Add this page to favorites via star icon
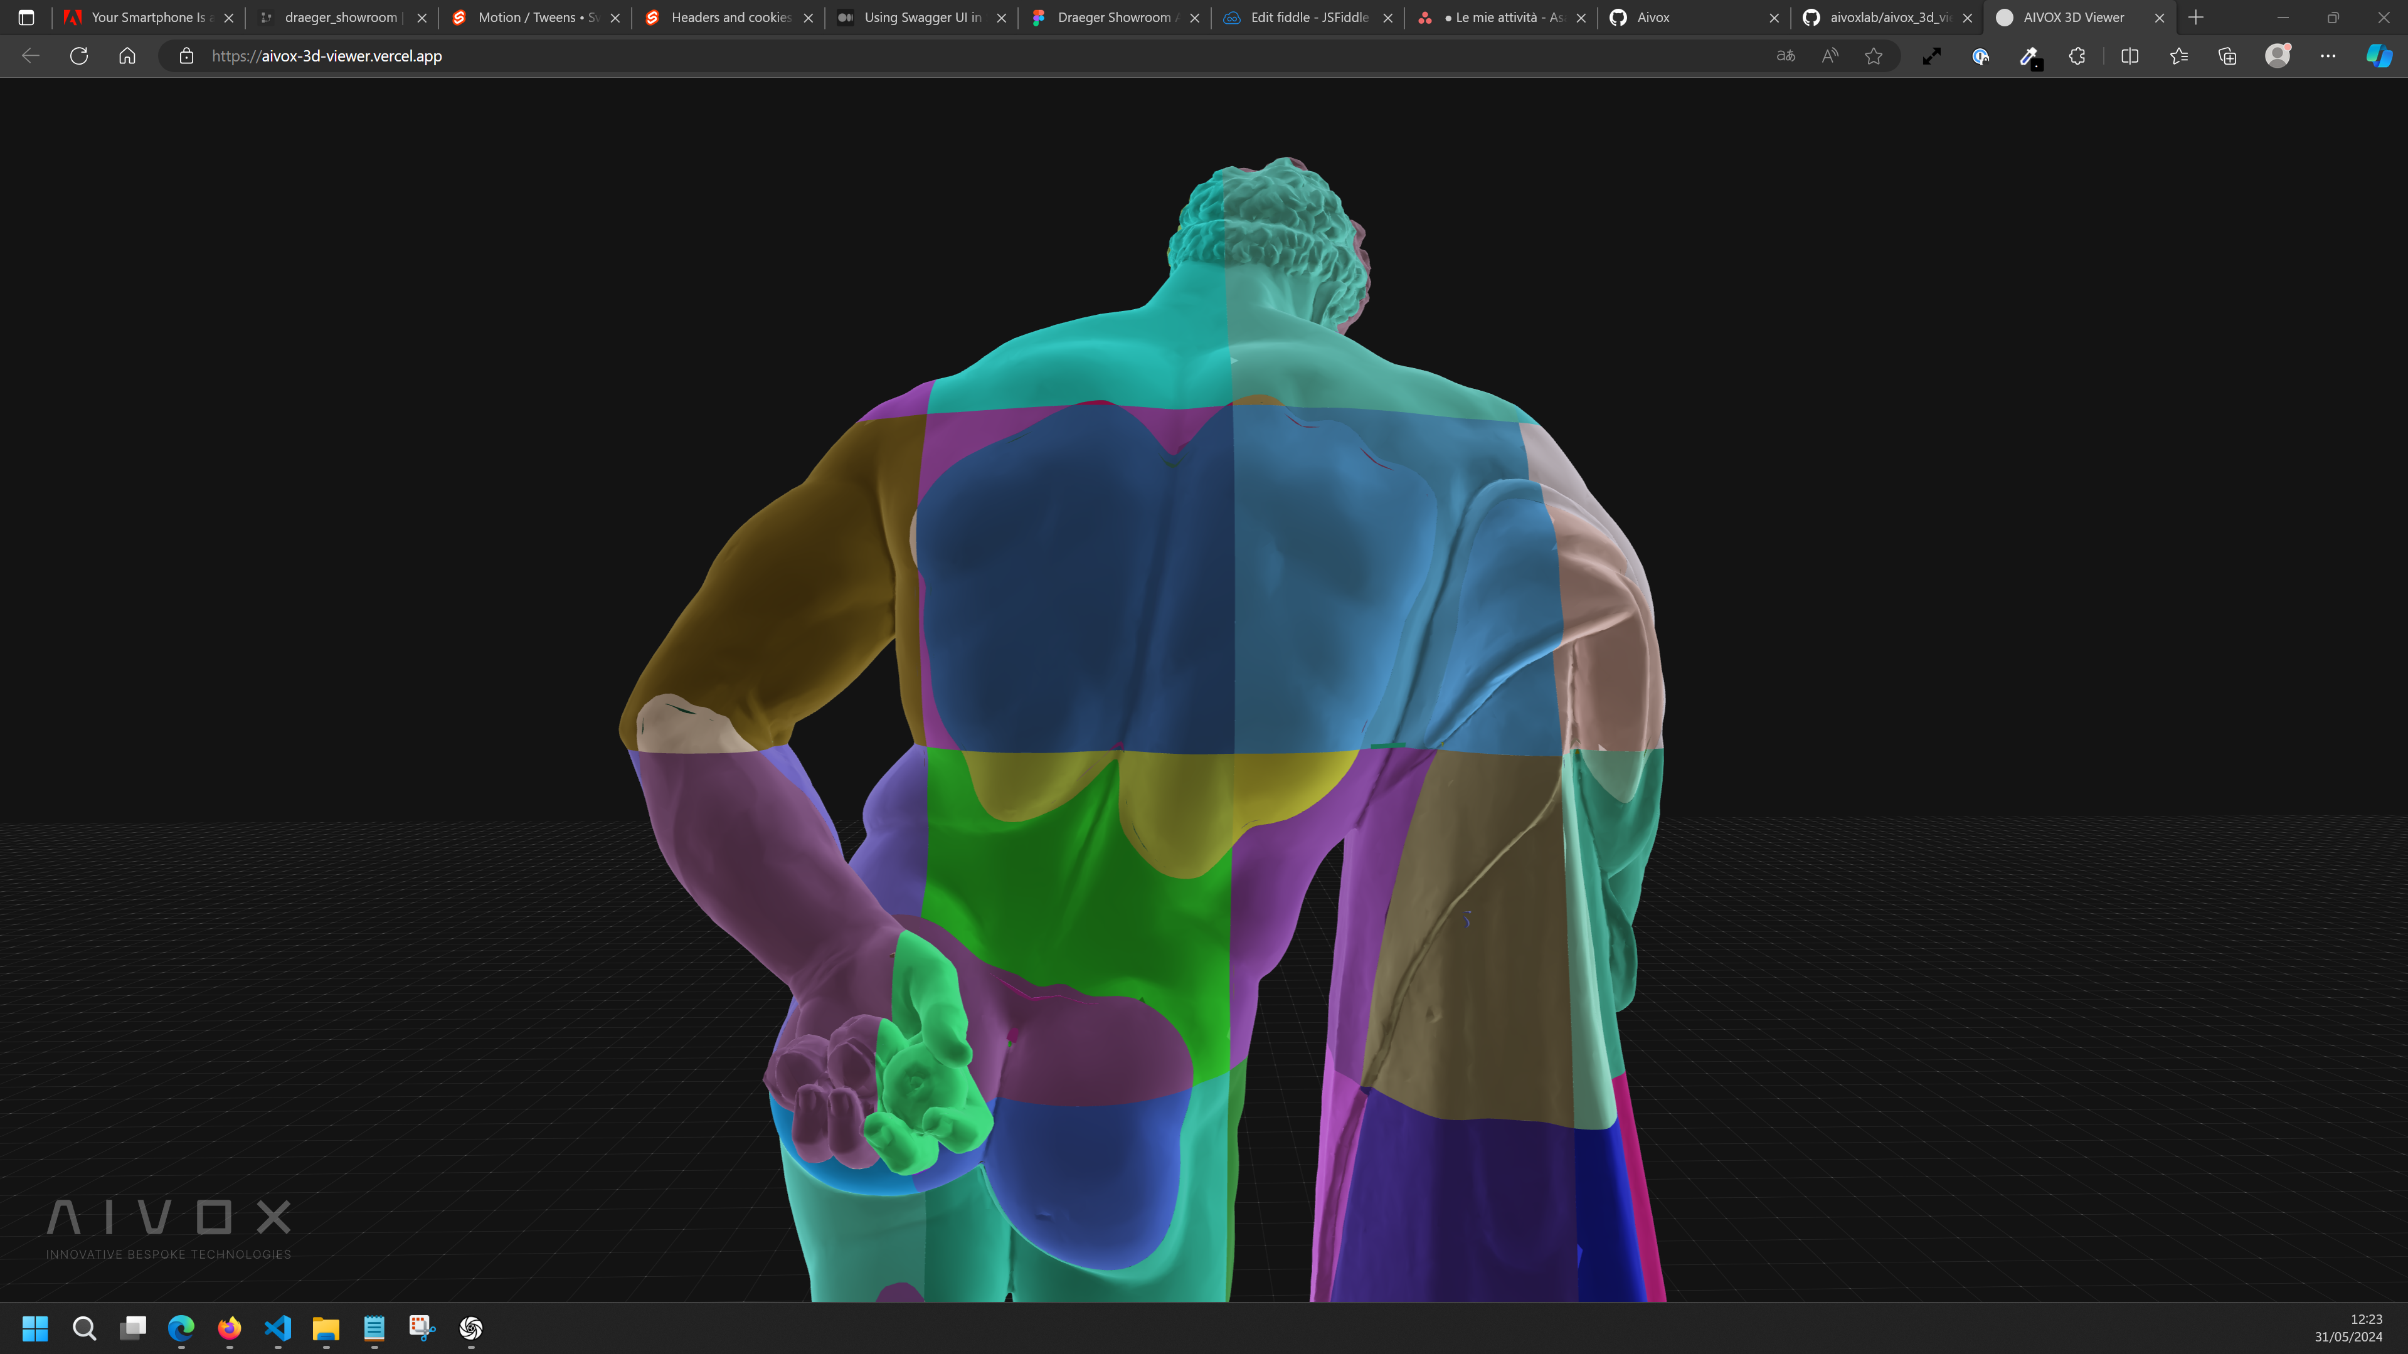 tap(1874, 56)
